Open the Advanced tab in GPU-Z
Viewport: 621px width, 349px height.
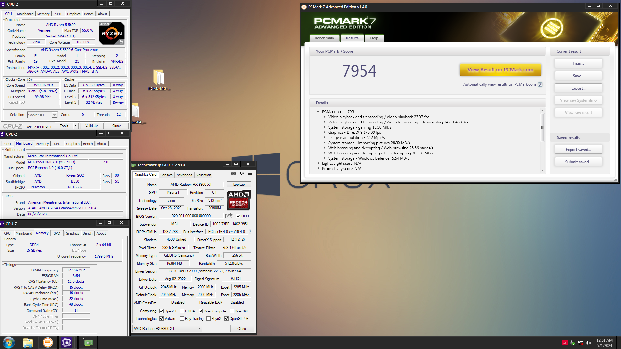(184, 175)
